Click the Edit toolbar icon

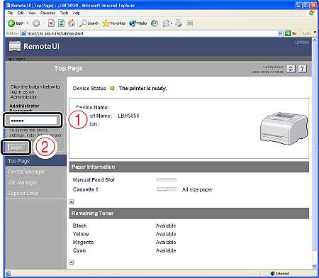(190, 23)
